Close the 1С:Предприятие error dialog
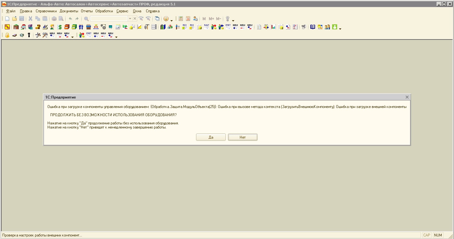454x239 pixels. (407, 97)
